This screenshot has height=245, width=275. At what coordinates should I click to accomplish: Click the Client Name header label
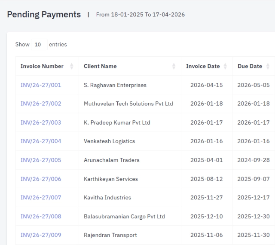[x=100, y=66]
